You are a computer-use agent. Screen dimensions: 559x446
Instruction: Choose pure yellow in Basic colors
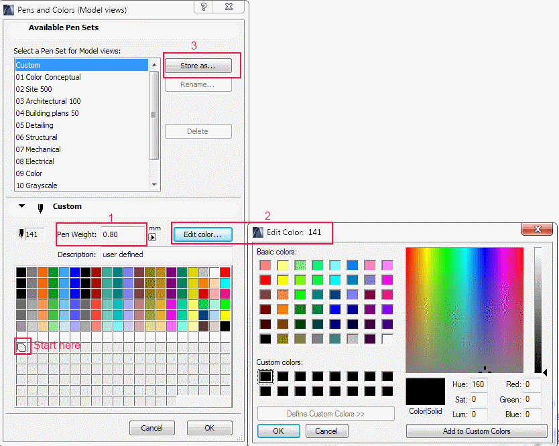(x=283, y=280)
